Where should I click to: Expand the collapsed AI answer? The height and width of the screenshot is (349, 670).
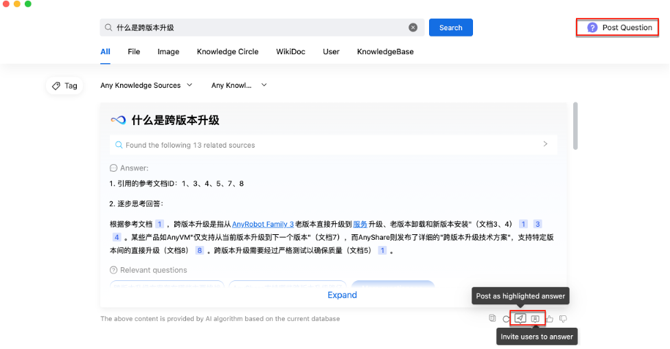click(x=342, y=295)
